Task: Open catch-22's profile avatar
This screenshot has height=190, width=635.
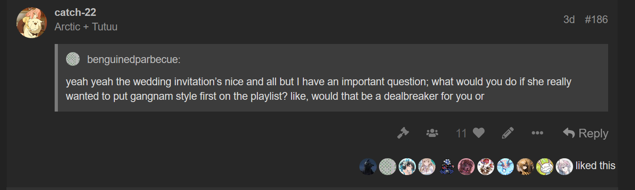Action: pos(31,23)
